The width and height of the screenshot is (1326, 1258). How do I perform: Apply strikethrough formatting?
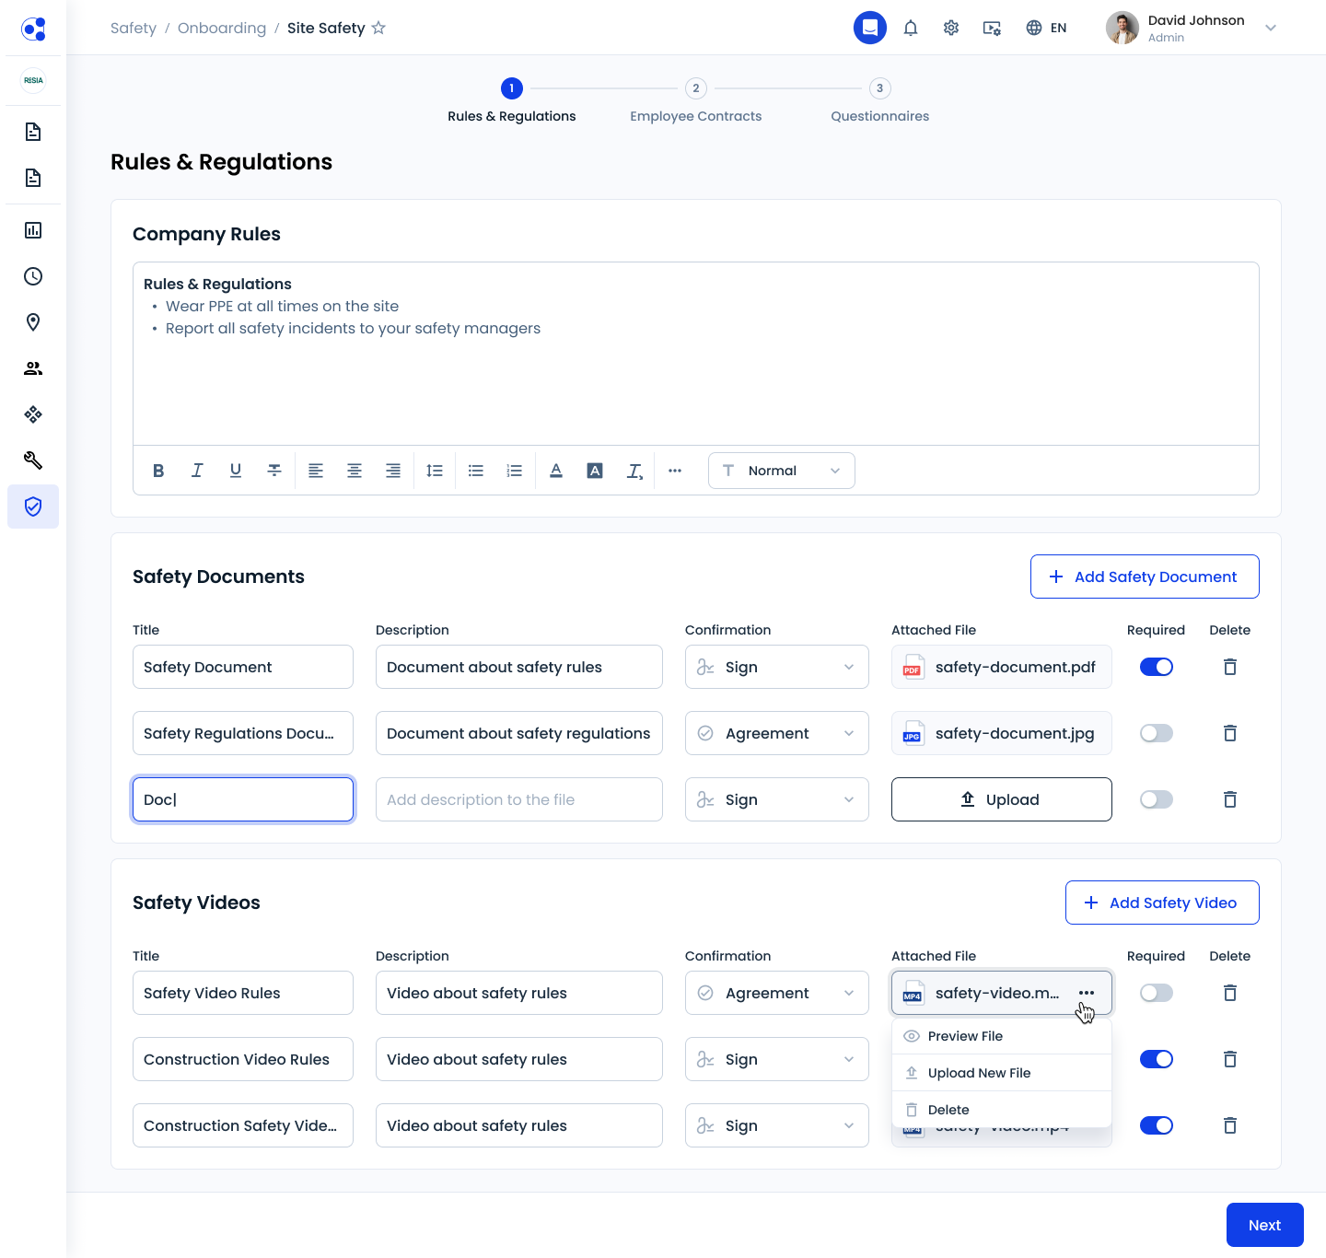[x=274, y=471]
